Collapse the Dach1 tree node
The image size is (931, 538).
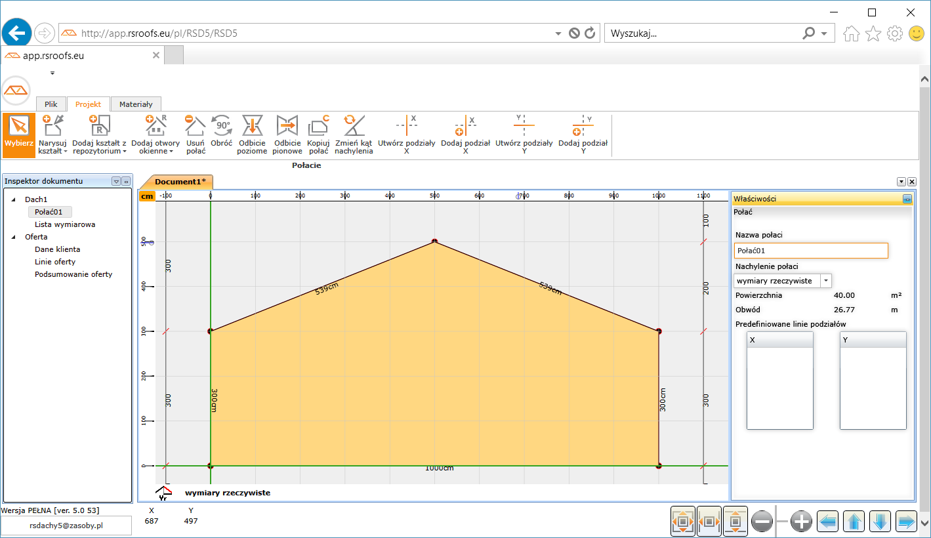point(14,199)
